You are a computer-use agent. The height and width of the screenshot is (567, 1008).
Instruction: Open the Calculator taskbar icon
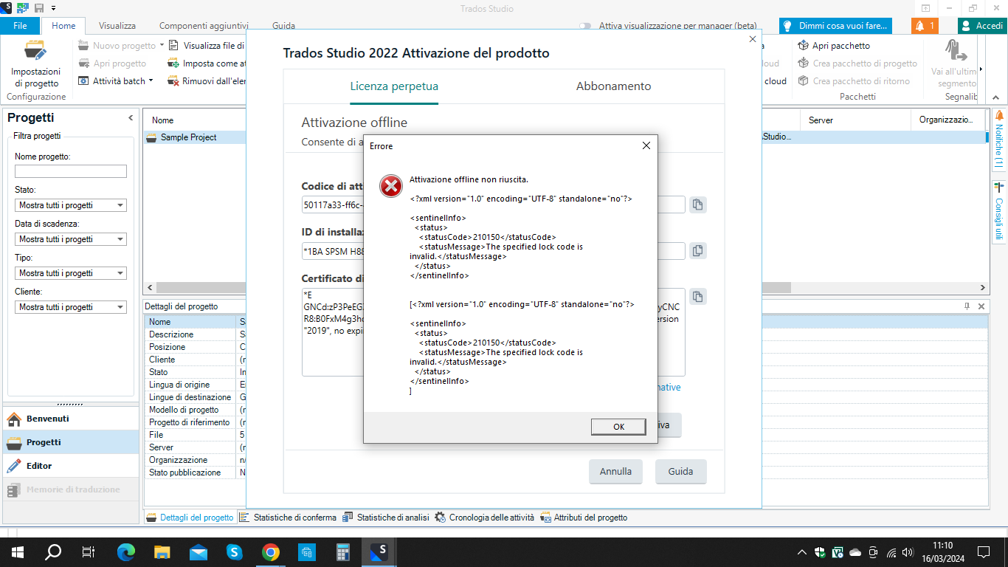click(342, 551)
